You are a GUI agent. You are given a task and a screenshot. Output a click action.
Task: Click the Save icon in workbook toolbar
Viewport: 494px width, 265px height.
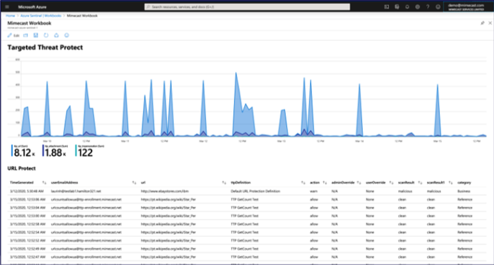(x=36, y=35)
